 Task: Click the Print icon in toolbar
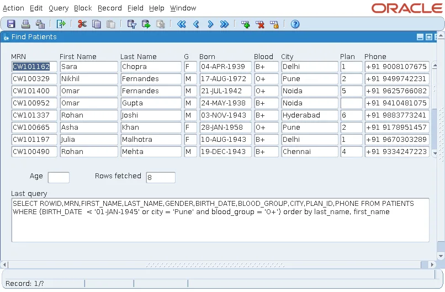(x=25, y=24)
